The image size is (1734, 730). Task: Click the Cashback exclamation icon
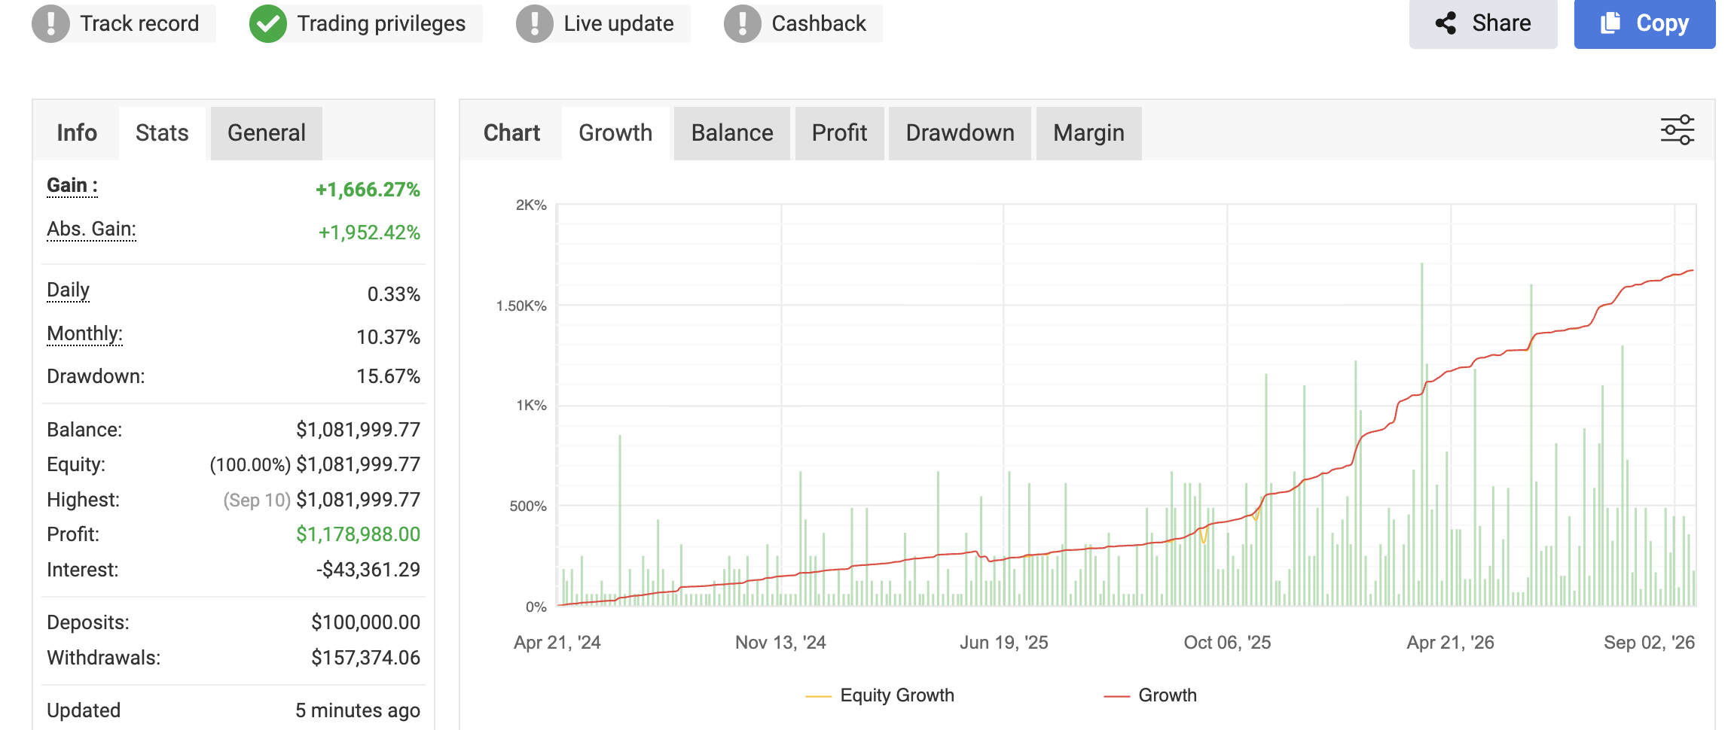(743, 23)
